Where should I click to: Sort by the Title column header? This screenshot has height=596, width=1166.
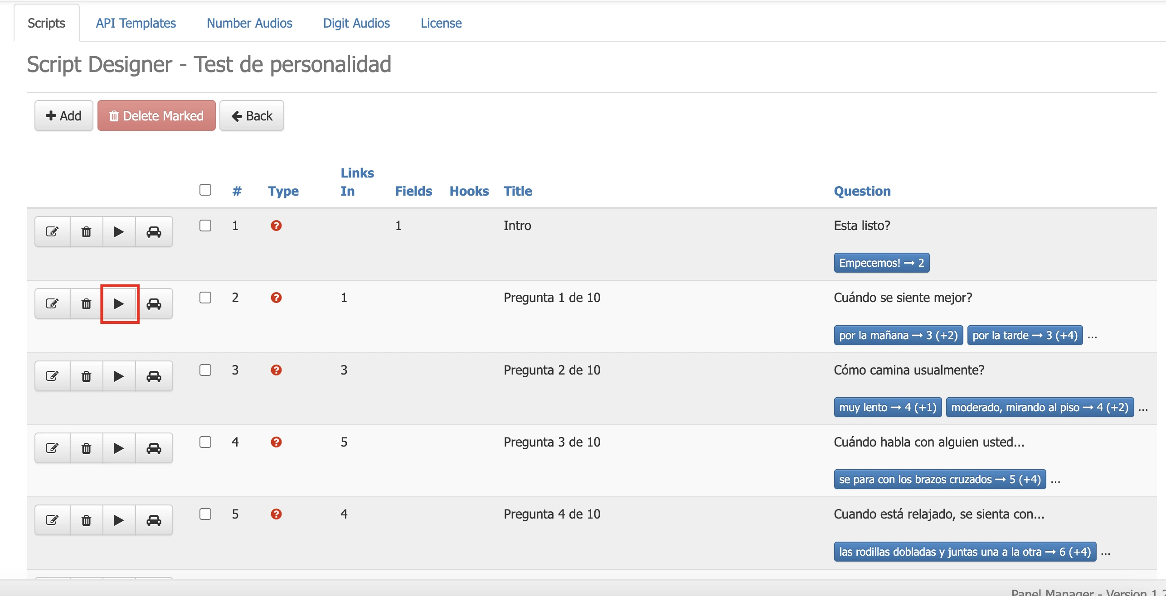pos(517,191)
